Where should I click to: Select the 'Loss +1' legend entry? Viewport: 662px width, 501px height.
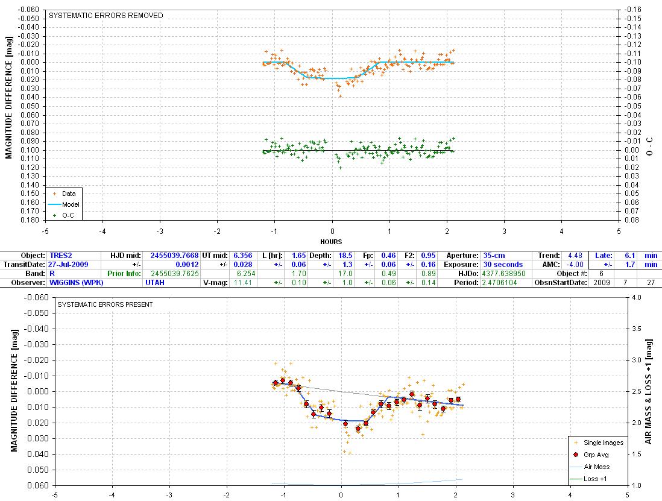point(589,479)
